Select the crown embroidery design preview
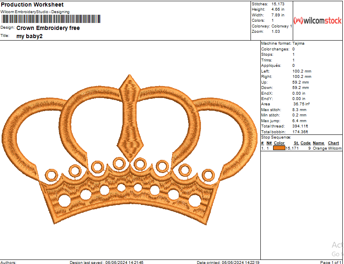This screenshot has height=264, width=344. [130, 150]
